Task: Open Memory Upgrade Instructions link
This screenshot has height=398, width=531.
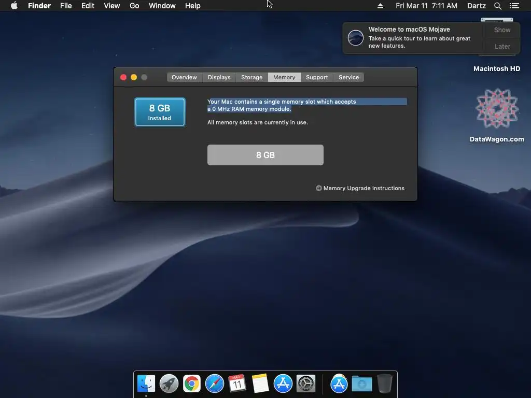Action: (364, 188)
